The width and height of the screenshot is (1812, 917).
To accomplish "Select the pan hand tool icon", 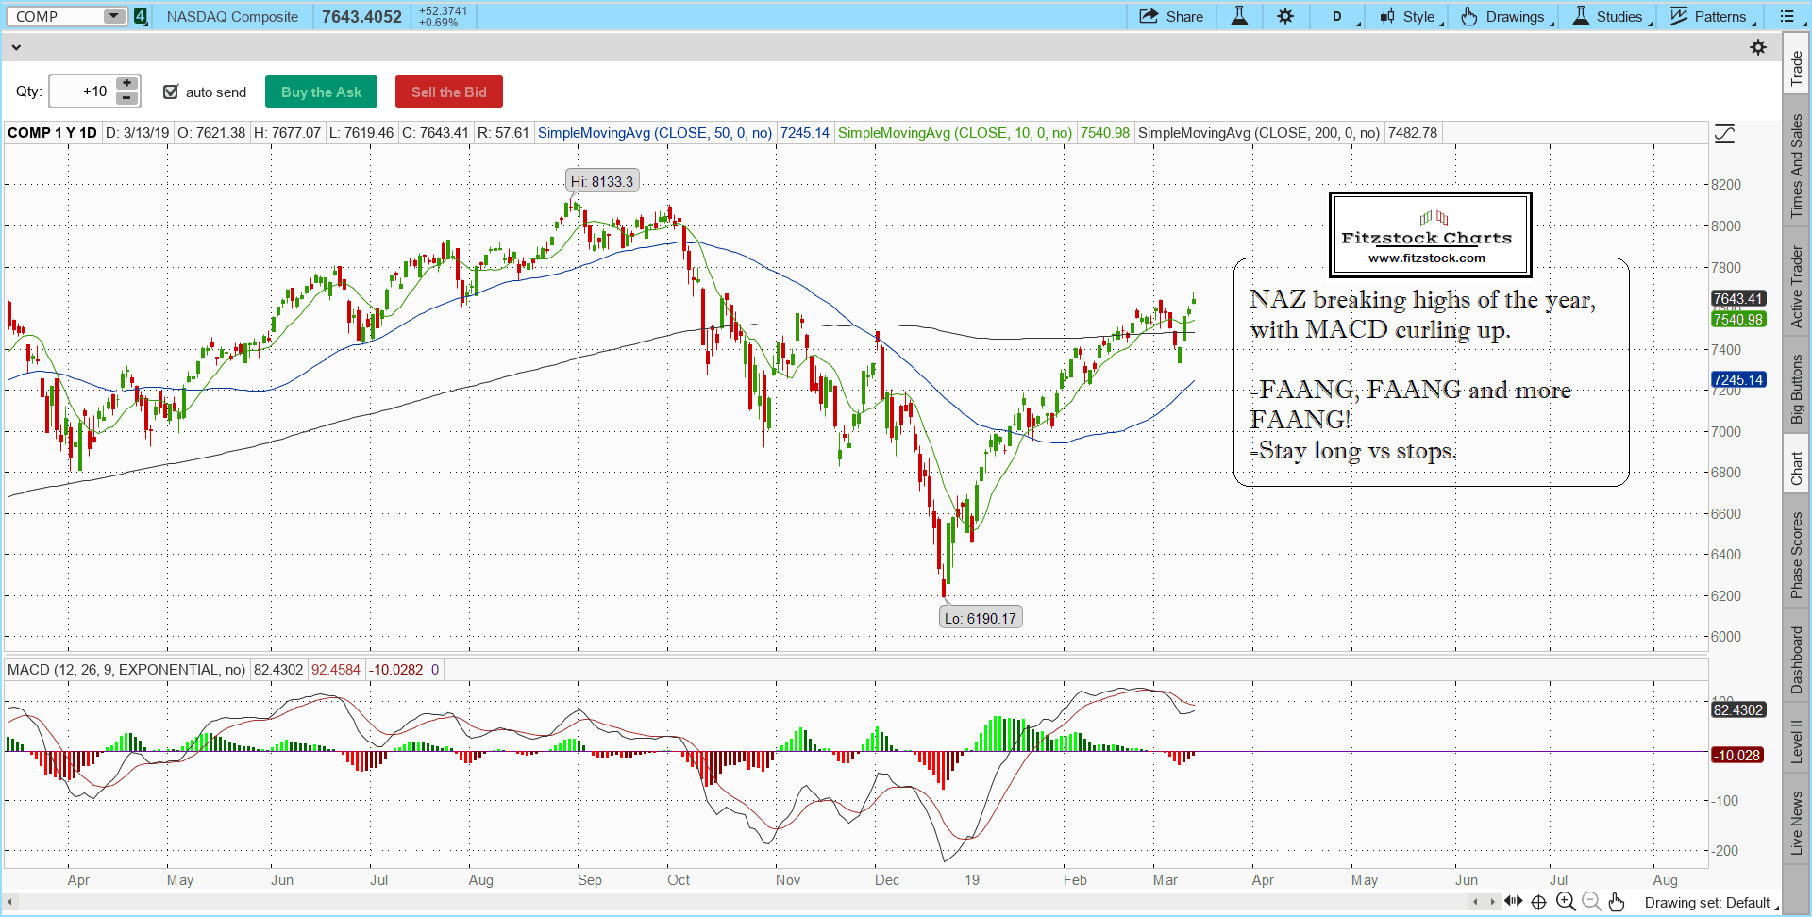I will [x=1617, y=902].
